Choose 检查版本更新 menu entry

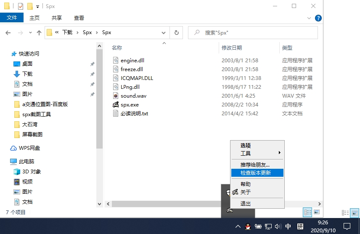tap(257, 173)
